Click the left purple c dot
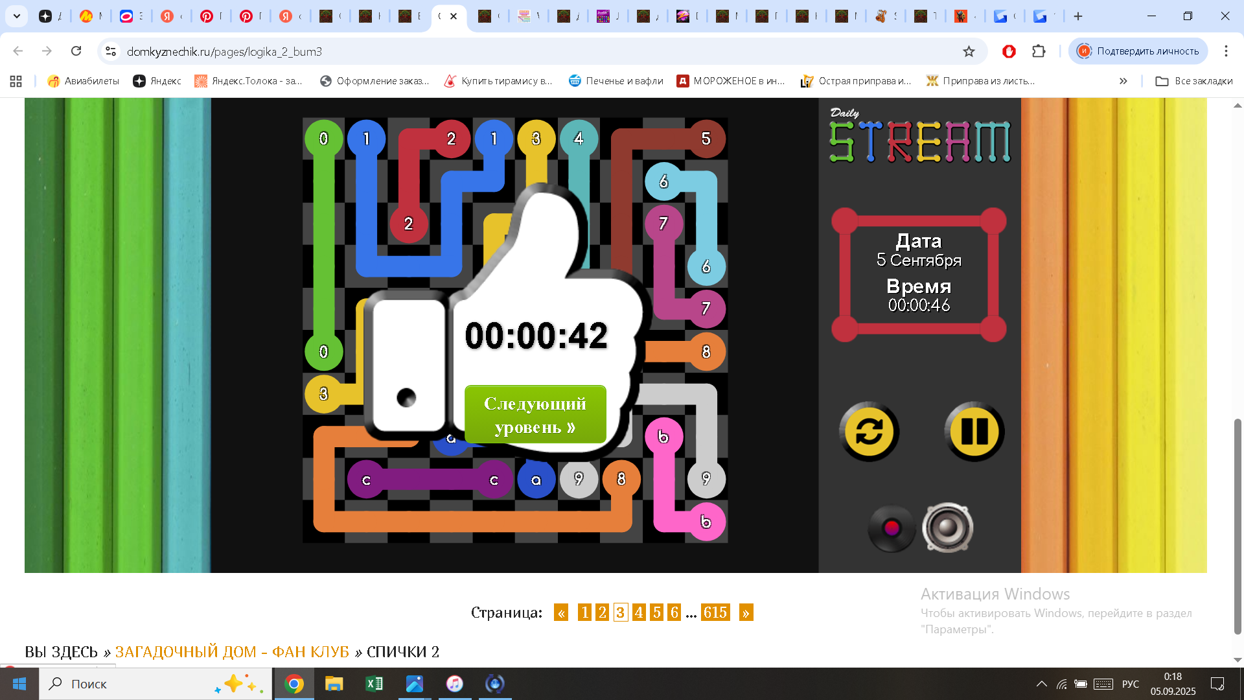 366,480
